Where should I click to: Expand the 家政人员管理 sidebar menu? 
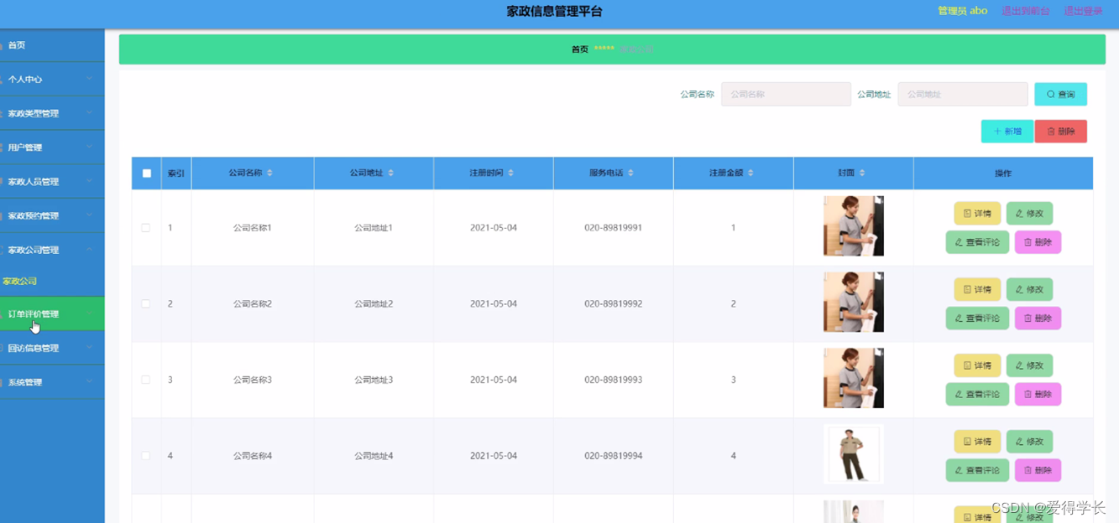point(52,182)
